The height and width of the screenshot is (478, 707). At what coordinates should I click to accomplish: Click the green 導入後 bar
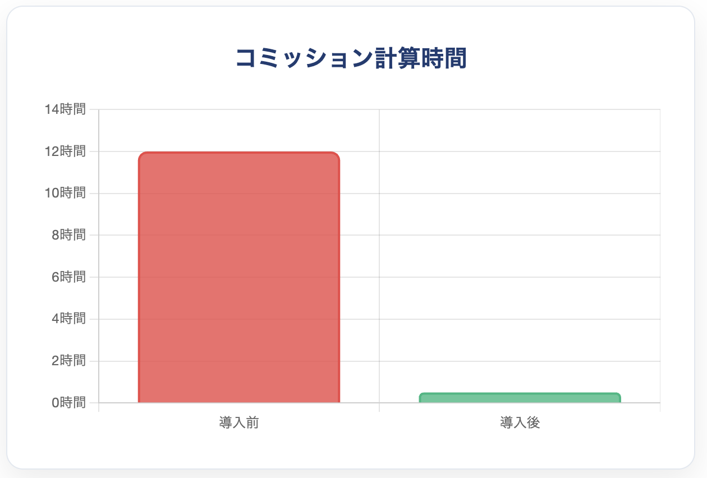[x=520, y=398]
